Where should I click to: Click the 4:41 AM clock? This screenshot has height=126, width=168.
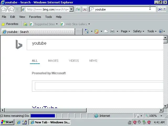coord(159,122)
